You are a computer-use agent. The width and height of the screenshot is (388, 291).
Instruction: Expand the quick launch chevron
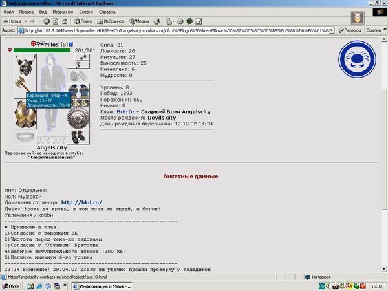(x=65, y=285)
